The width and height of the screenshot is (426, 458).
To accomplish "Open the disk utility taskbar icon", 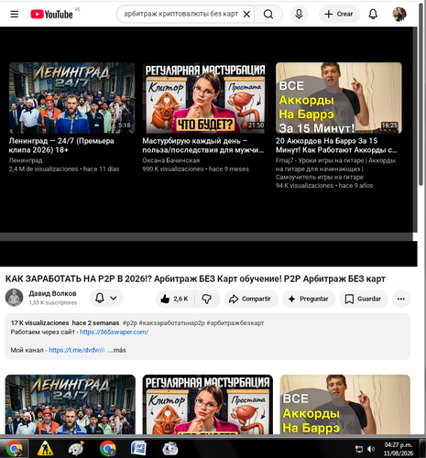I will tap(170, 449).
